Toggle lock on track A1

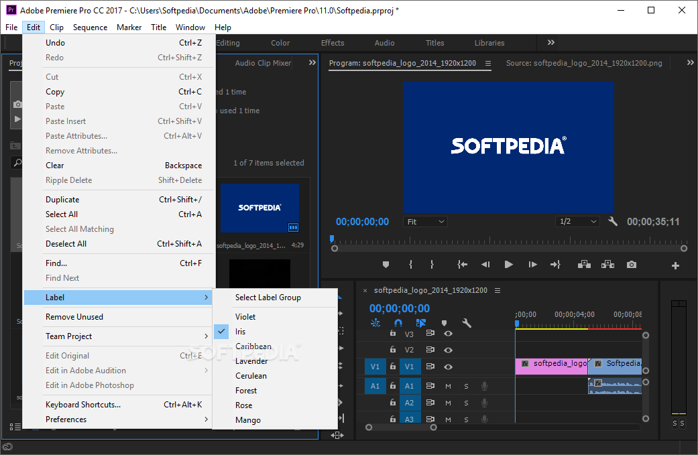click(x=393, y=385)
